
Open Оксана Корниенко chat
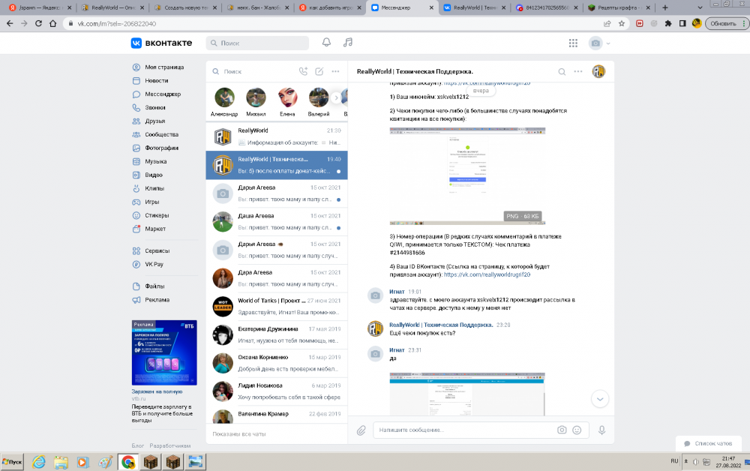[x=277, y=363]
